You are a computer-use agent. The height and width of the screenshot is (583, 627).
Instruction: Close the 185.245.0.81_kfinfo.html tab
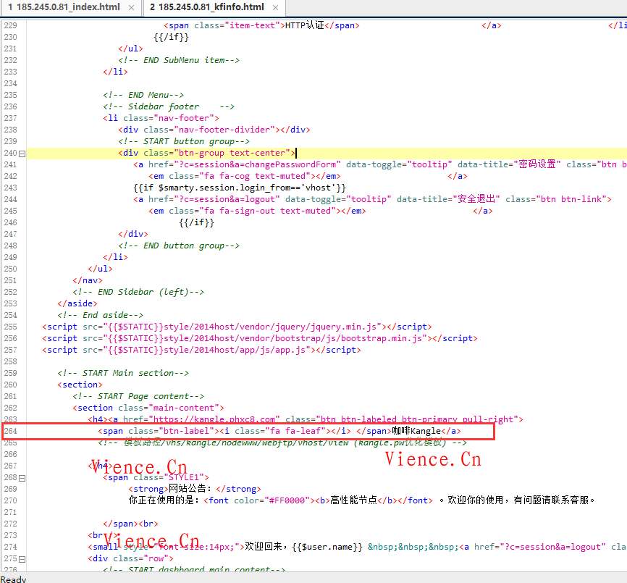point(276,7)
